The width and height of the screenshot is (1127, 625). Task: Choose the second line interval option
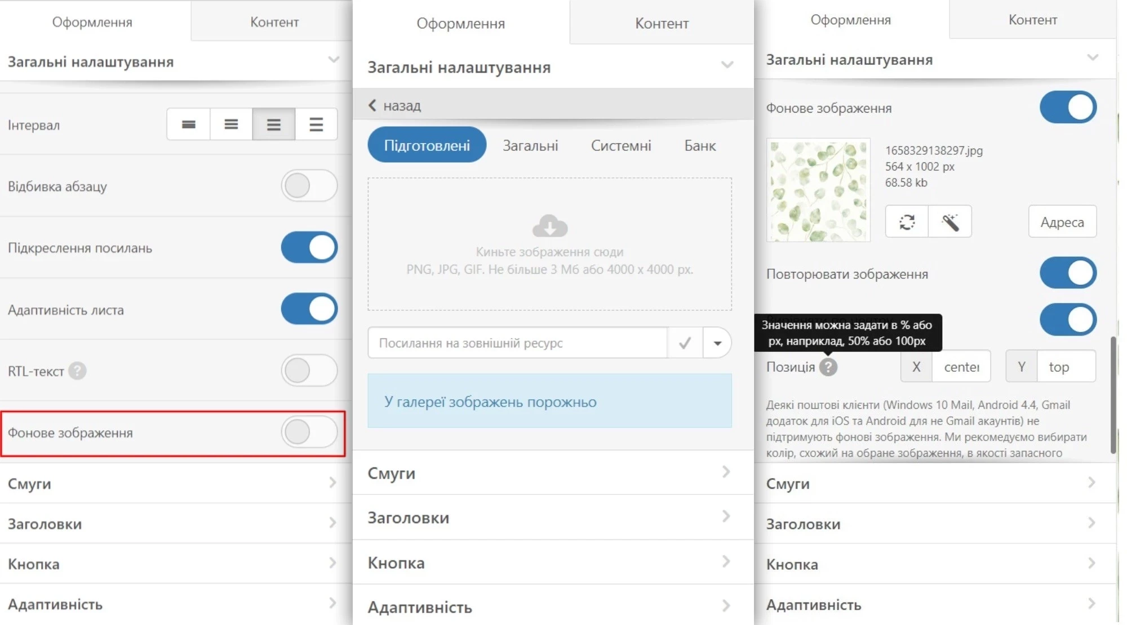[231, 124]
